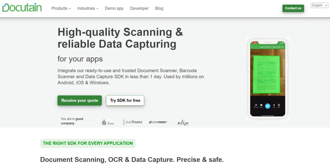Screen dimensions: 330x164
Task: Open the English language selector
Action: pyautogui.click(x=319, y=5)
